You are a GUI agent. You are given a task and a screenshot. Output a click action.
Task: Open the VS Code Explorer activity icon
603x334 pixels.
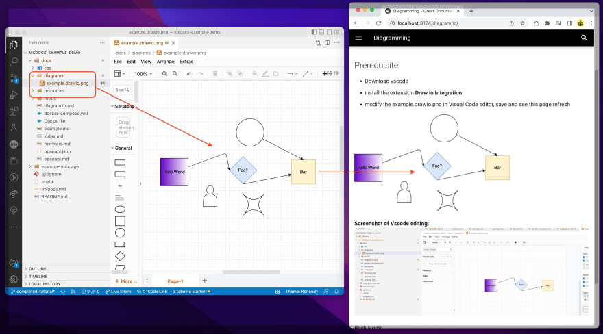pyautogui.click(x=14, y=45)
